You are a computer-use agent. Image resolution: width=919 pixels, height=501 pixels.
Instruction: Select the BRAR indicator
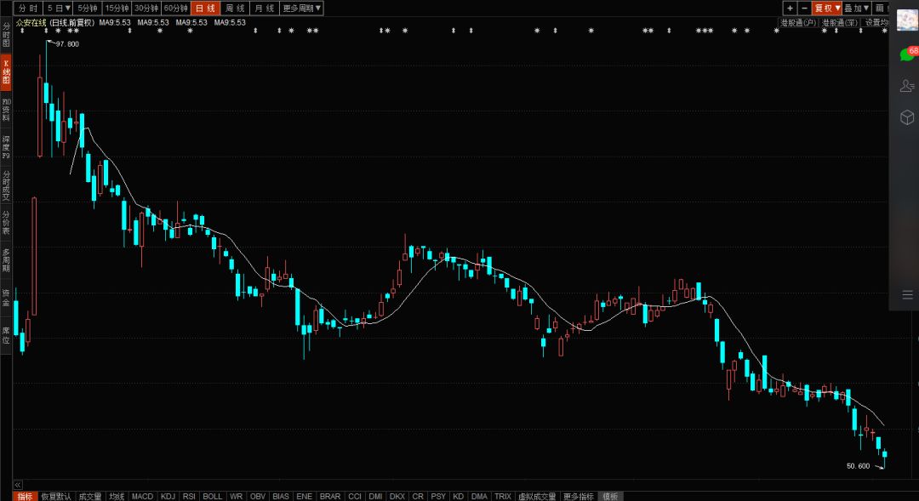(330, 496)
